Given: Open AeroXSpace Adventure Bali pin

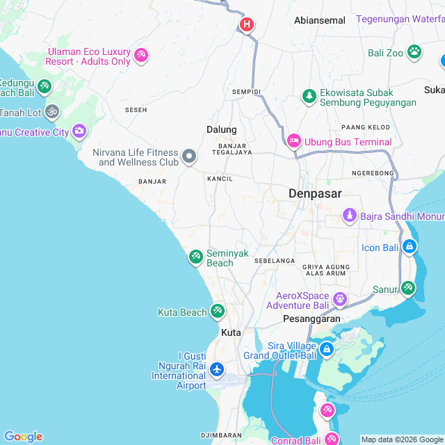Looking at the screenshot, I should click(x=340, y=300).
